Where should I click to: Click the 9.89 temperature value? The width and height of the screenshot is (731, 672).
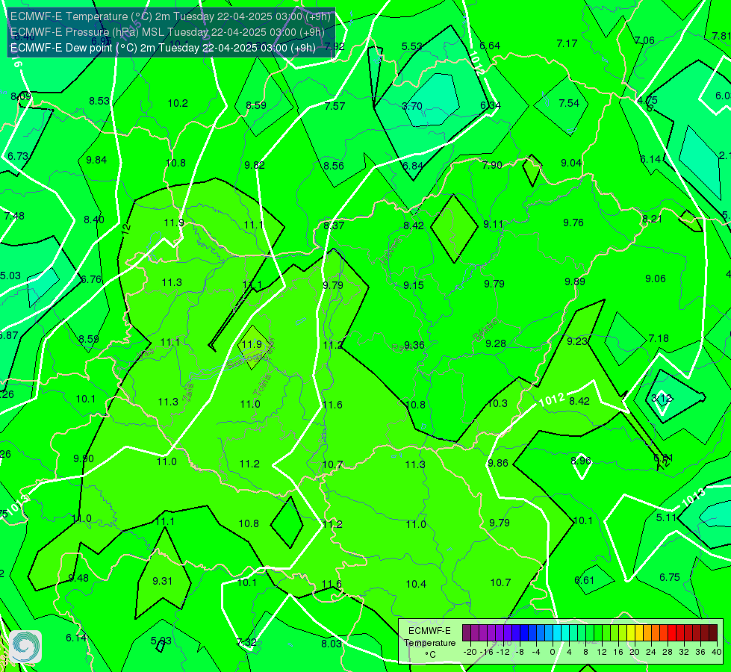point(575,281)
